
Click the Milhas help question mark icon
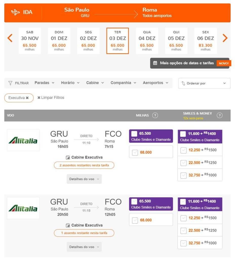[x=155, y=115]
